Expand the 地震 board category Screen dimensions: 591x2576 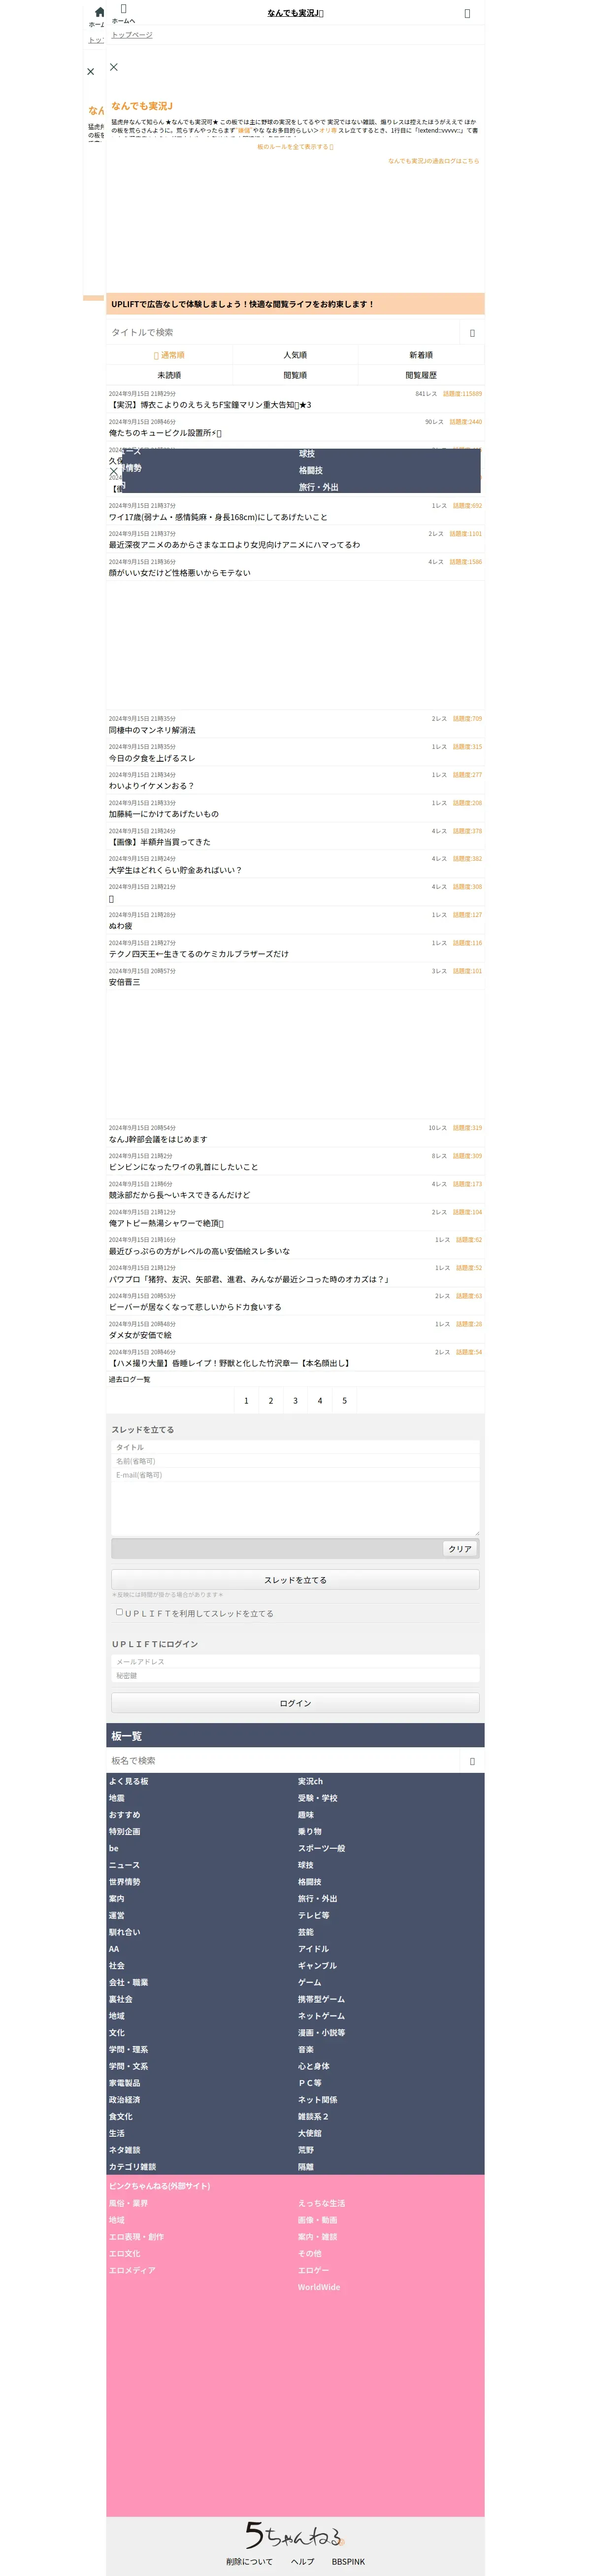117,1798
